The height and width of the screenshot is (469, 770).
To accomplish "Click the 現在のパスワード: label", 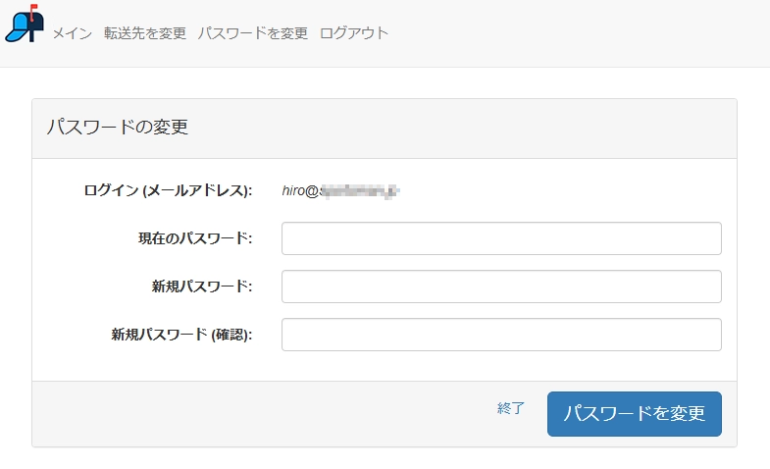I will coord(195,238).
